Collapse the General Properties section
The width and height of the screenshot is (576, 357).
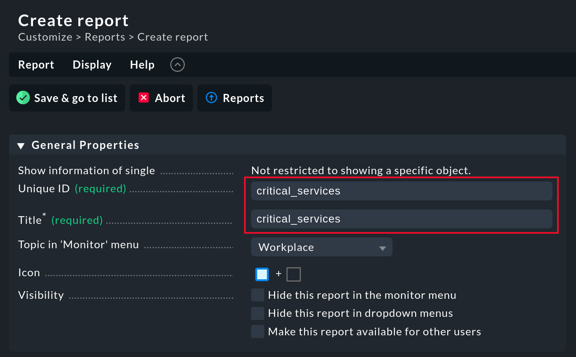click(21, 145)
